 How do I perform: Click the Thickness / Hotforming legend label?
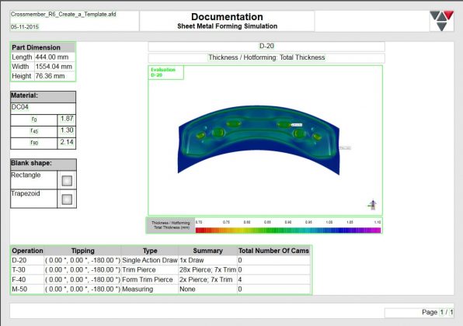[x=171, y=225]
